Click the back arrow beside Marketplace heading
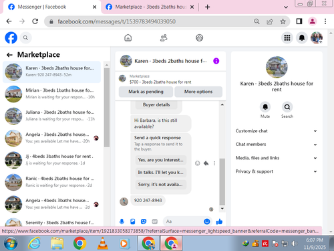The width and height of the screenshot is (334, 251). point(9,55)
